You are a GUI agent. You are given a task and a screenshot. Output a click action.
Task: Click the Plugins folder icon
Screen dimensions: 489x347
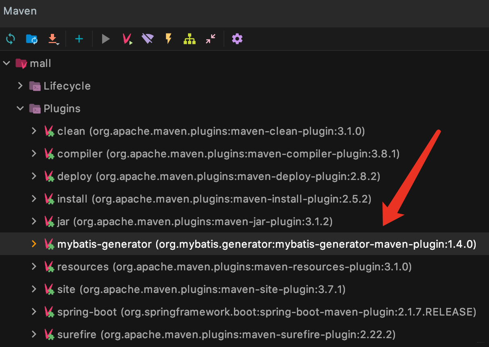point(35,109)
